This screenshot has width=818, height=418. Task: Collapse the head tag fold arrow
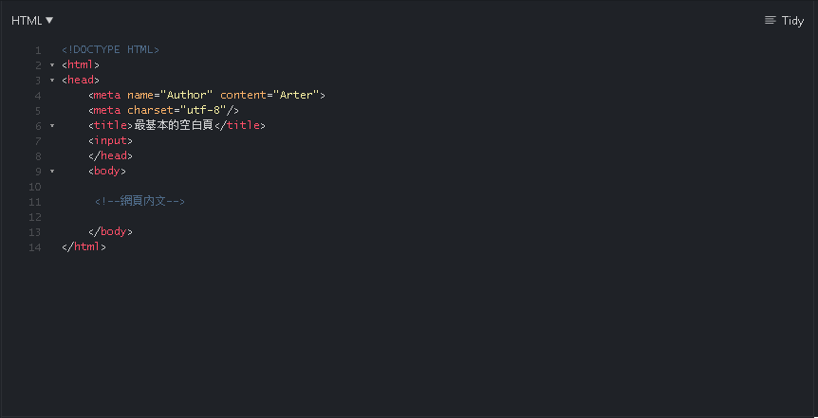point(52,81)
